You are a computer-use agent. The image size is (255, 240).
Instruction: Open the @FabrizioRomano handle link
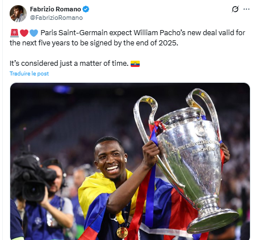pos(56,18)
